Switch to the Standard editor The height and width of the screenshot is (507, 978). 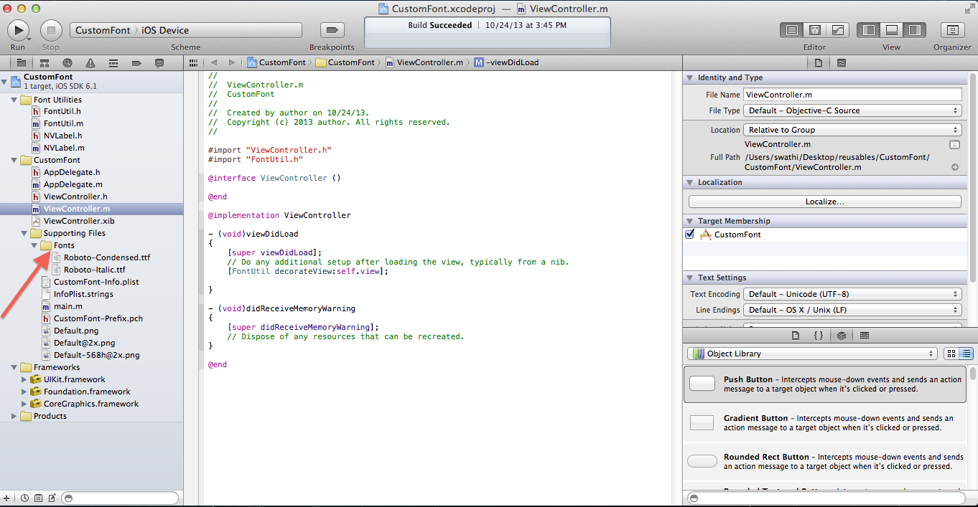(x=792, y=30)
